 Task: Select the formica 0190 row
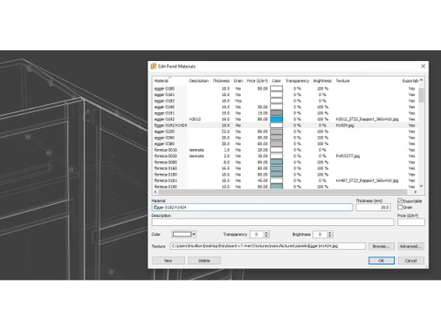pos(285,186)
